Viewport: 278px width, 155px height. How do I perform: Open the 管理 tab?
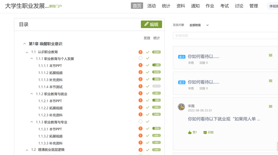click(254, 6)
